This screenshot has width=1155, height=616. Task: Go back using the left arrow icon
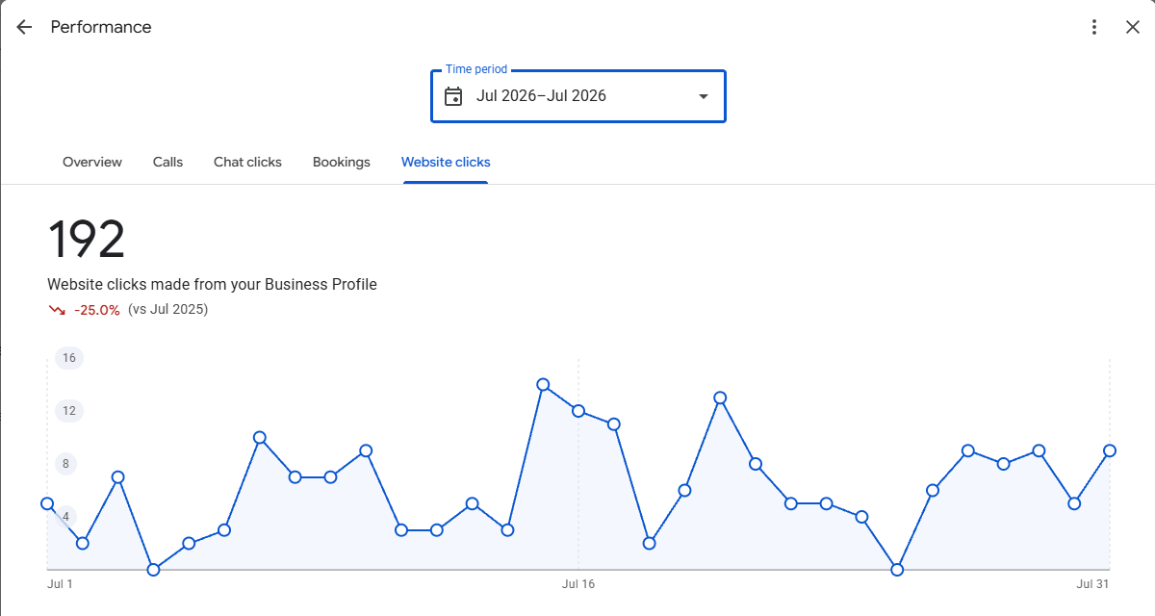[24, 27]
